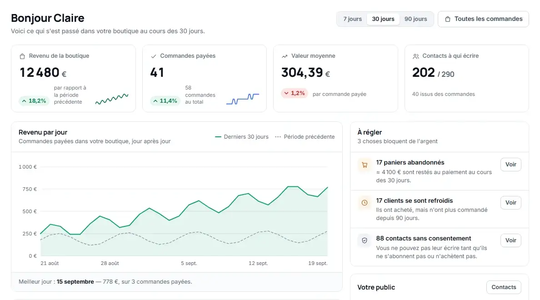Click the 202 / 290 contacts value
Screen dimensions: 540x300
click(433, 73)
